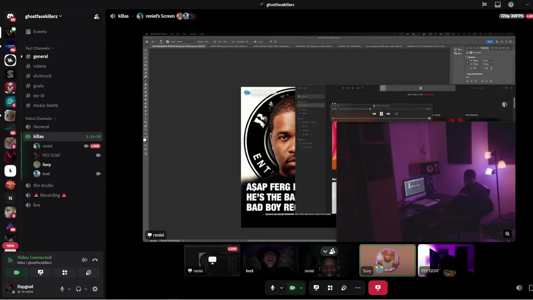
Task: Collapse the Text Channels category
Action: 40,48
